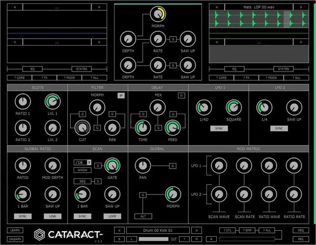Click the global PAN knob
The width and height of the screenshot is (316, 245).
point(143,166)
